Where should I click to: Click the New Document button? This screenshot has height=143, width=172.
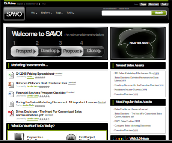(154, 4)
